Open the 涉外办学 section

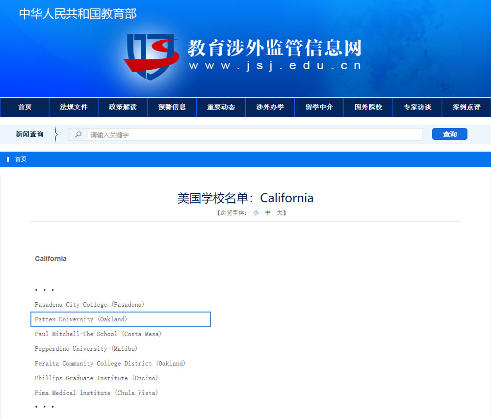270,107
